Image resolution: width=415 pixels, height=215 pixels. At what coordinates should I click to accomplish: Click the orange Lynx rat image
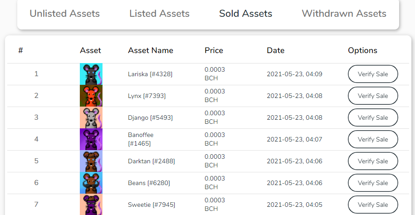click(91, 96)
